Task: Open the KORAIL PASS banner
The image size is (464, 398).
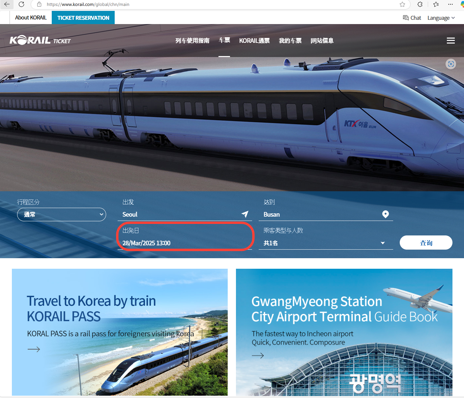Action: tap(120, 332)
